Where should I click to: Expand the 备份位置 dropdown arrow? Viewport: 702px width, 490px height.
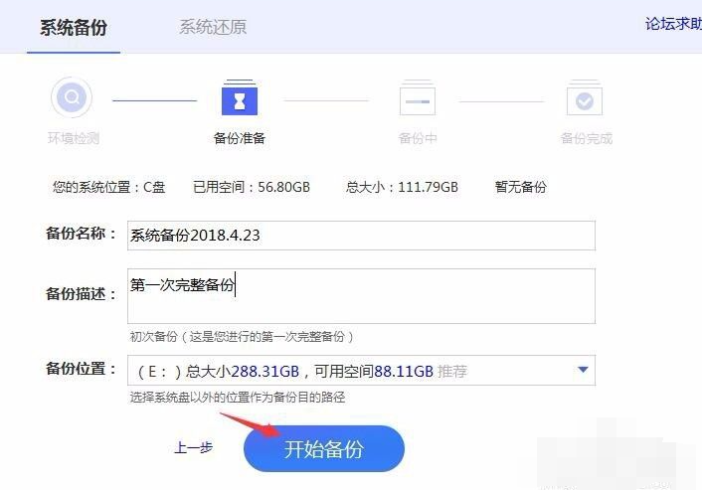click(582, 371)
